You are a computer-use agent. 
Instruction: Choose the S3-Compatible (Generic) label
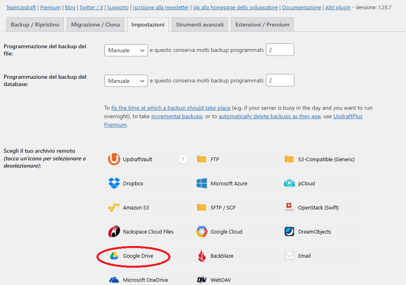tap(326, 160)
